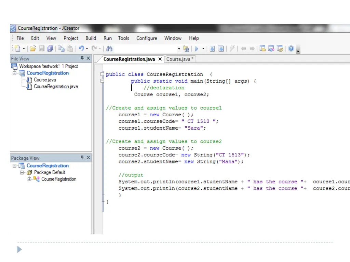The image size is (350, 262).
Task: Close the File View panel
Action: pos(89,58)
